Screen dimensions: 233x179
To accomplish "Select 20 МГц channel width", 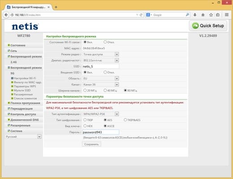I will click(x=85, y=90).
